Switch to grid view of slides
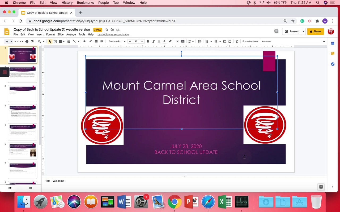Viewport: 340px width, 212px height. [31, 188]
